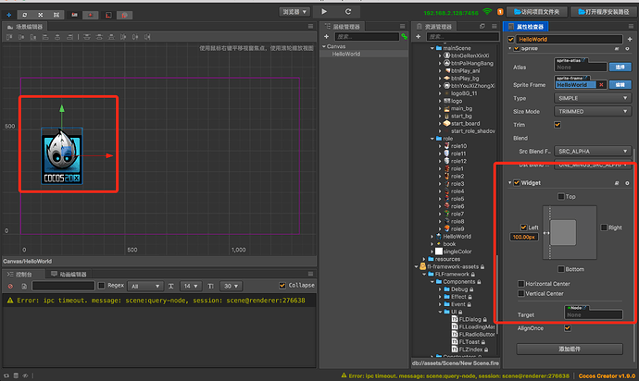Enable Regex filtering in console

coord(102,286)
